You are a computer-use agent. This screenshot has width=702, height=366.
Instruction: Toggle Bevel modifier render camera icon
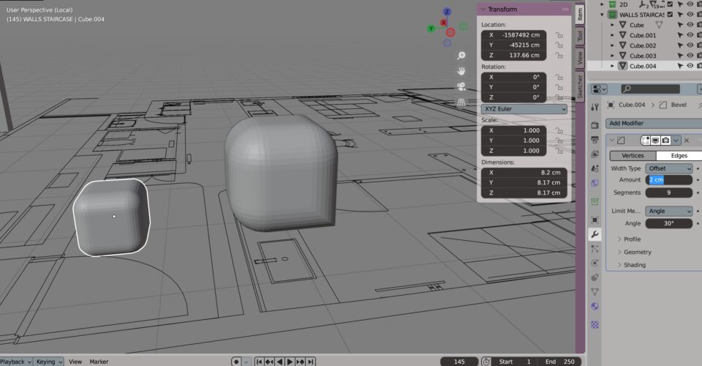tap(666, 140)
